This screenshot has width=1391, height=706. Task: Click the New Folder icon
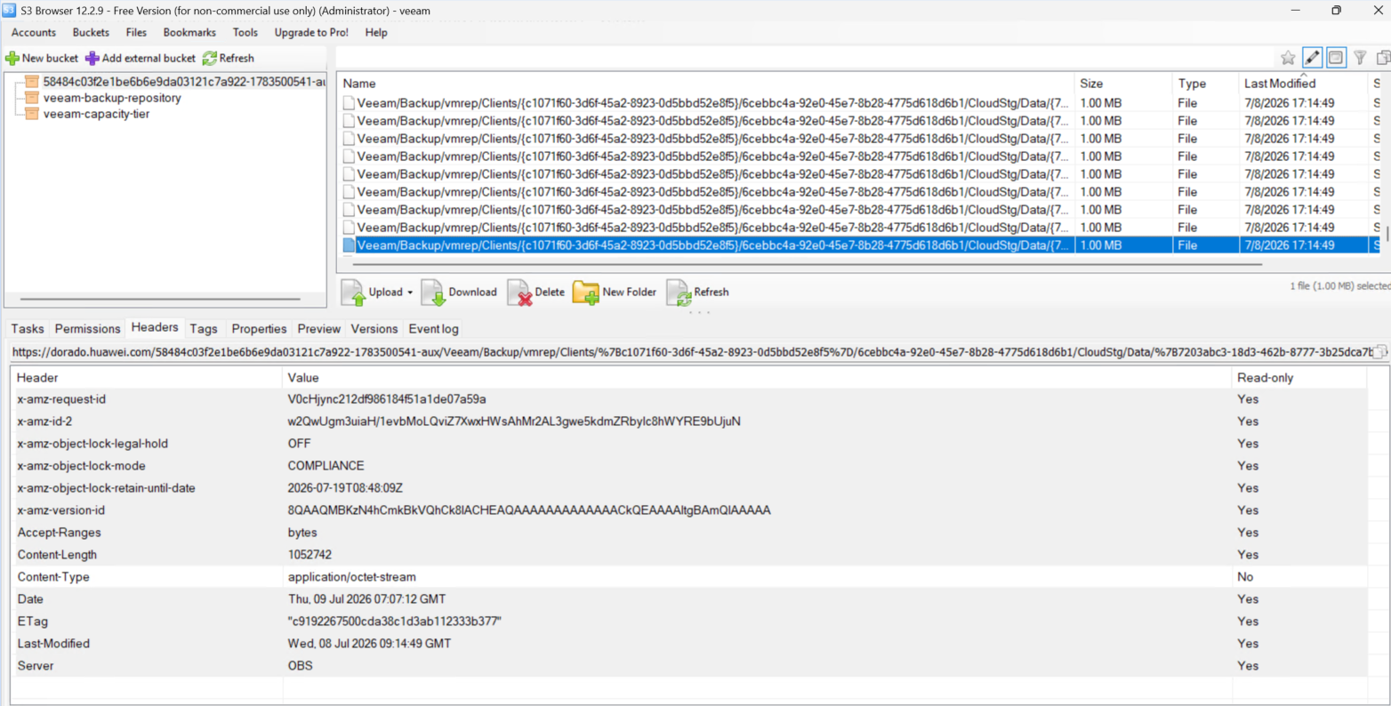(585, 293)
